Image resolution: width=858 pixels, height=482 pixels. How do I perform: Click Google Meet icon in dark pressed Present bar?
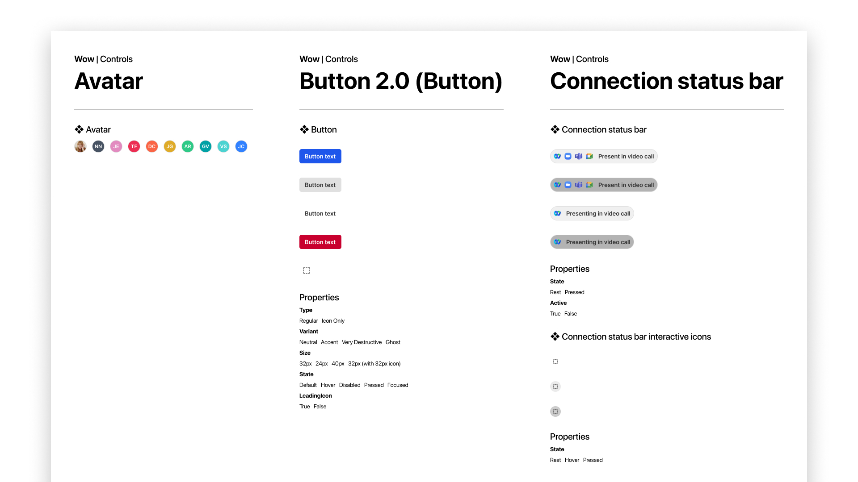(589, 185)
